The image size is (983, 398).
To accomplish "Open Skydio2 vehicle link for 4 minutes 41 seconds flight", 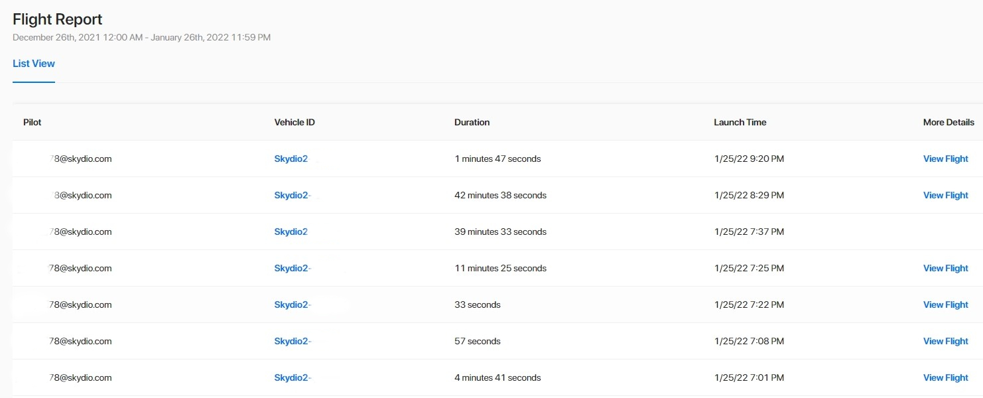I will point(293,377).
